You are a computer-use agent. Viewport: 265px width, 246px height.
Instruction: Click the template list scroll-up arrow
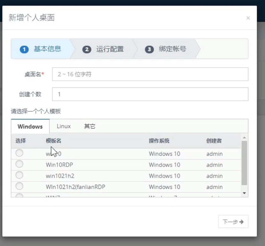[x=244, y=138]
